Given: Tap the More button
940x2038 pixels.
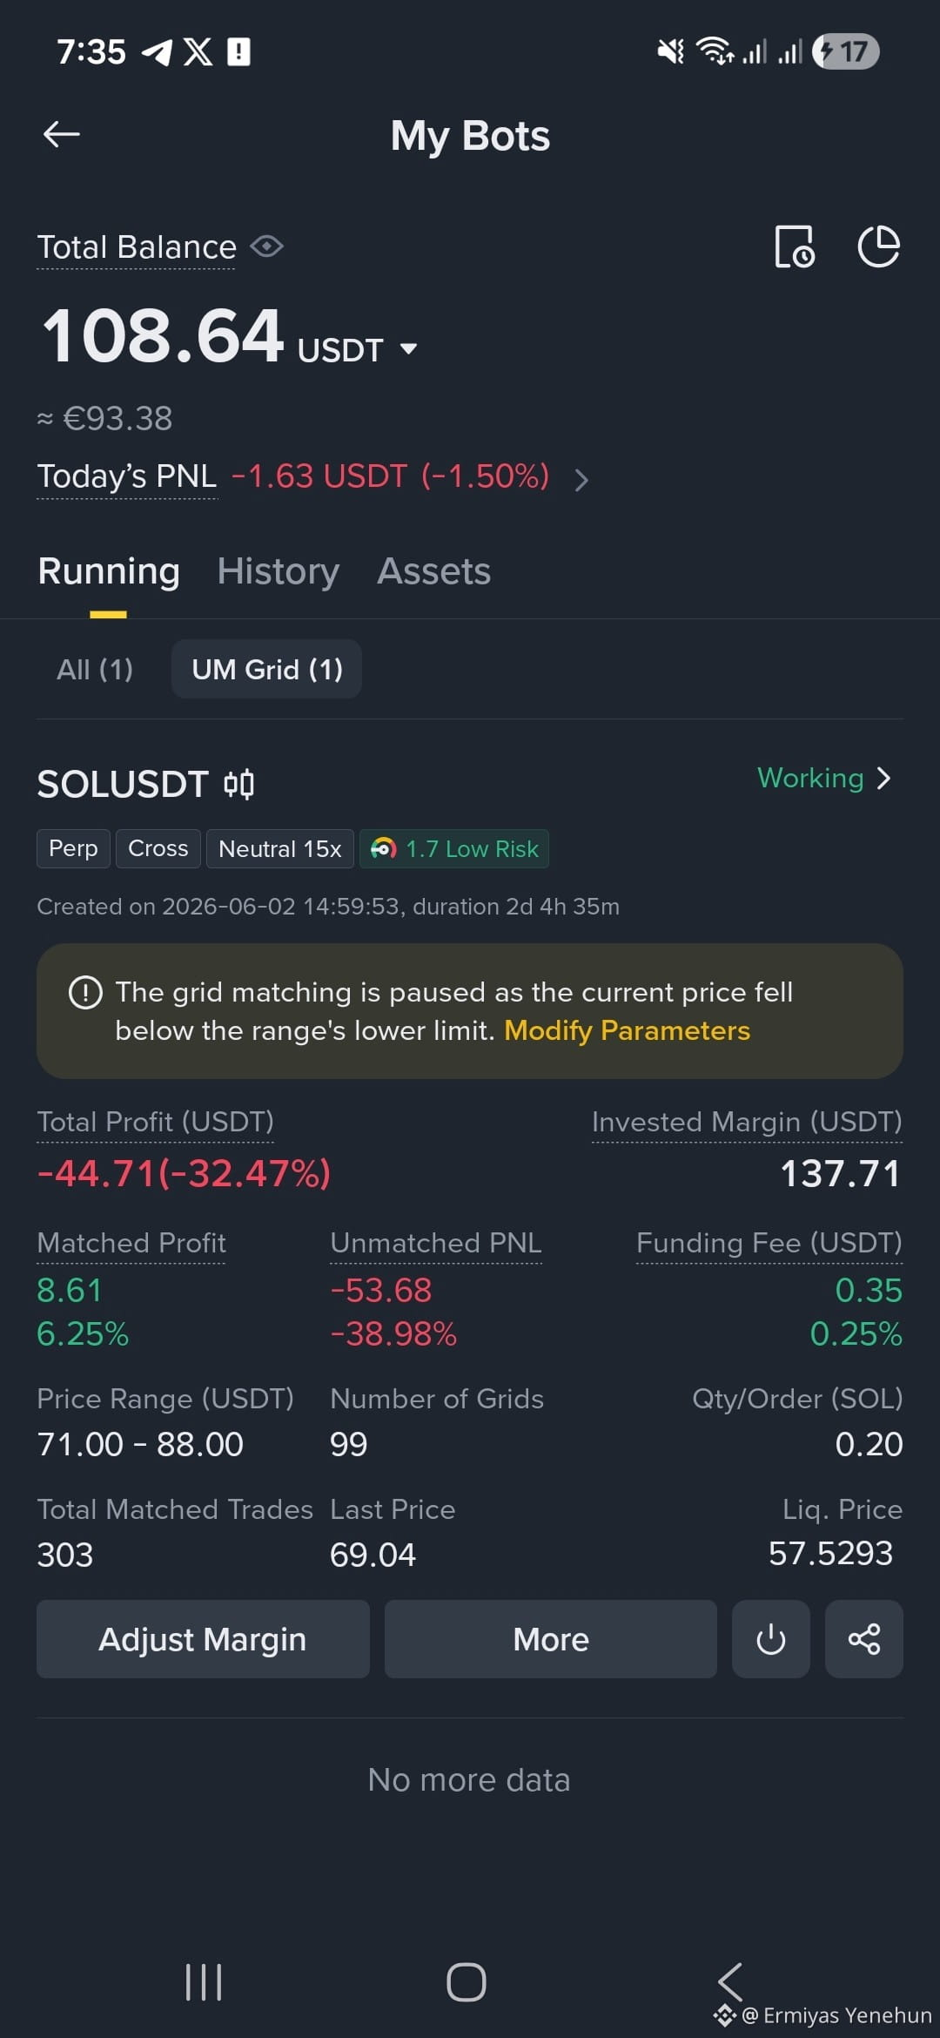Looking at the screenshot, I should pyautogui.click(x=551, y=1639).
